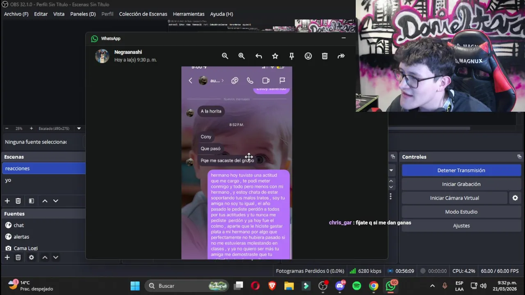The width and height of the screenshot is (525, 295).
Task: Reply to the photo in WhatsApp viewer
Action: (x=258, y=56)
